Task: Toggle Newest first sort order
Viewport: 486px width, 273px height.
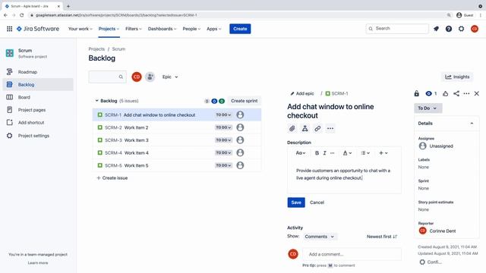Action: [x=382, y=237]
